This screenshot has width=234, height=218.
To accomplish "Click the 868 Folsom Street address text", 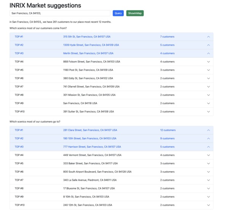I will [x=91, y=62].
